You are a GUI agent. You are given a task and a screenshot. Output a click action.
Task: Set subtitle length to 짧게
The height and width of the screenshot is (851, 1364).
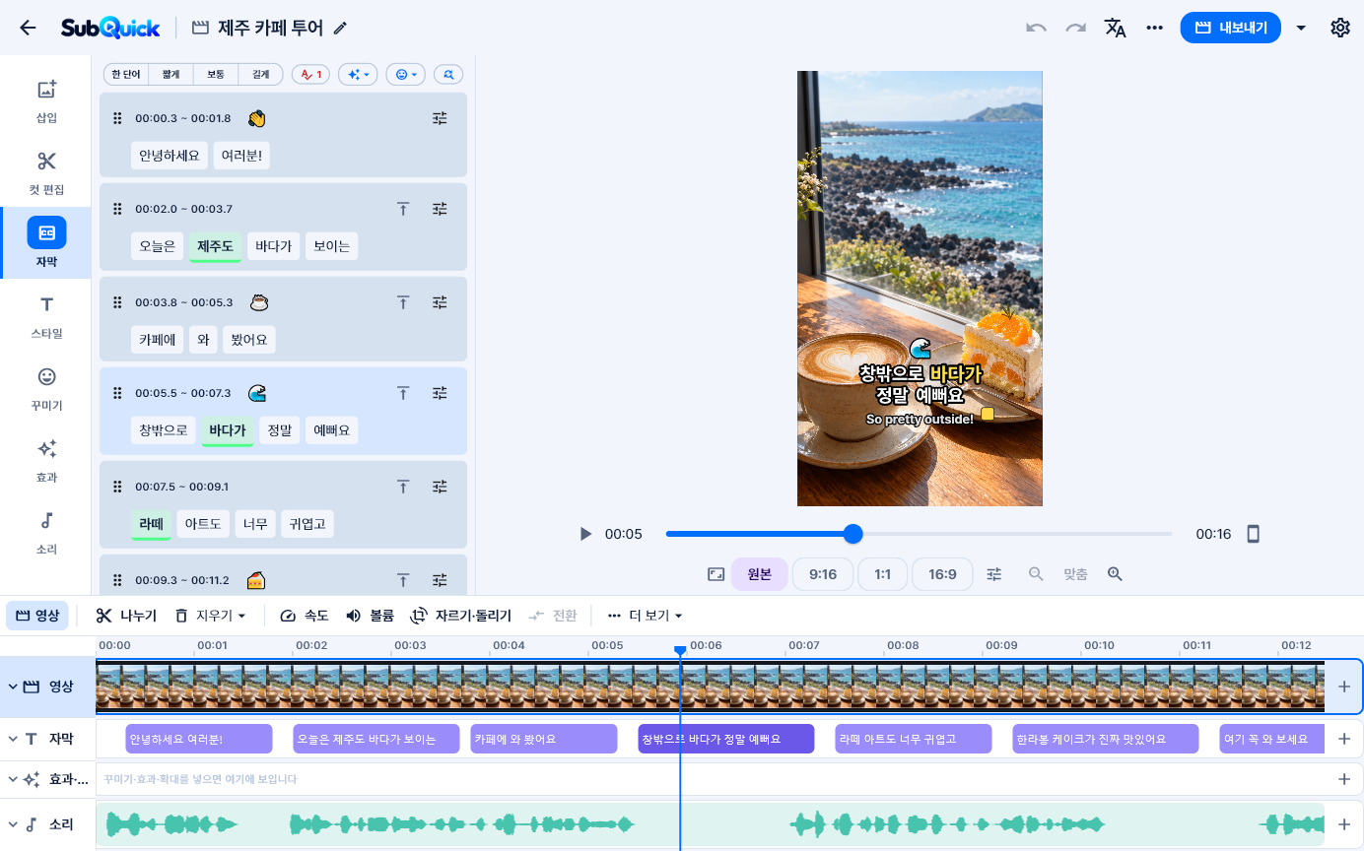171,74
